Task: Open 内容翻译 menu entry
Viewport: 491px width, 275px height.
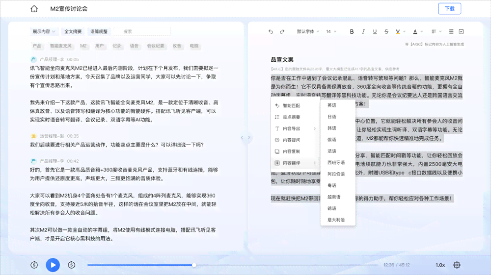Action: [x=295, y=163]
